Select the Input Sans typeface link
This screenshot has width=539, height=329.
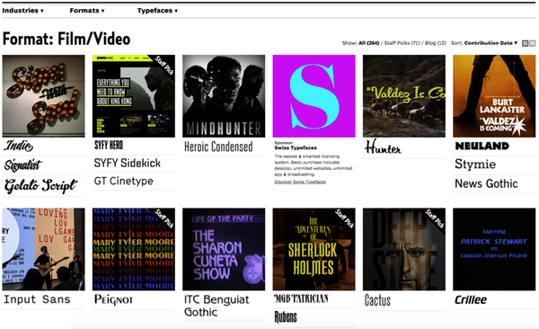click(x=37, y=299)
